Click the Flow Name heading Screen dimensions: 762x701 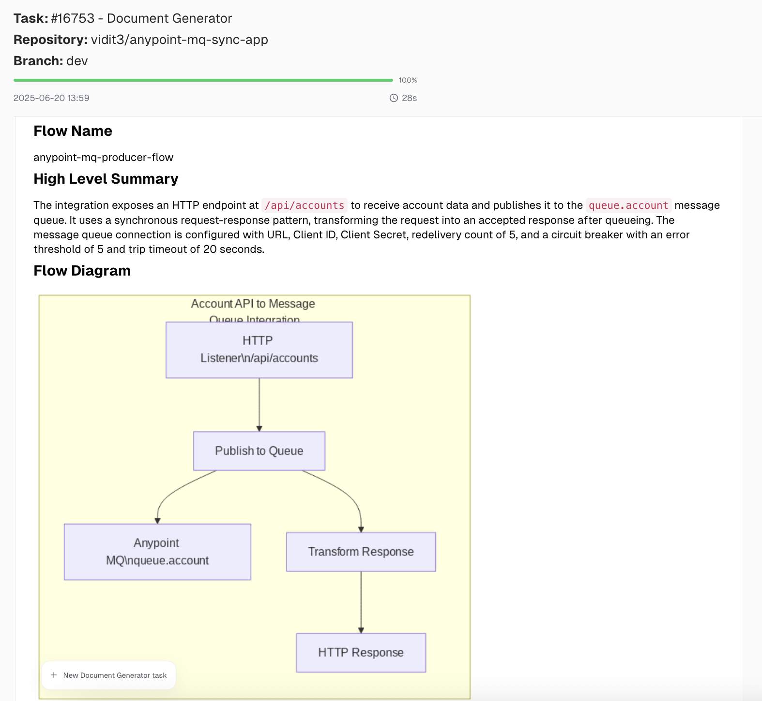(73, 131)
